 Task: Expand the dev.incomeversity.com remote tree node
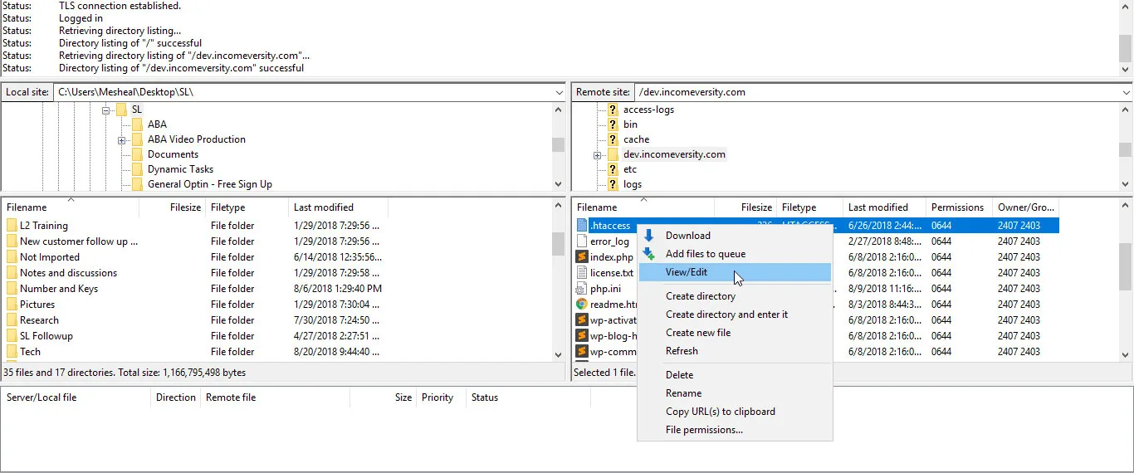click(597, 155)
